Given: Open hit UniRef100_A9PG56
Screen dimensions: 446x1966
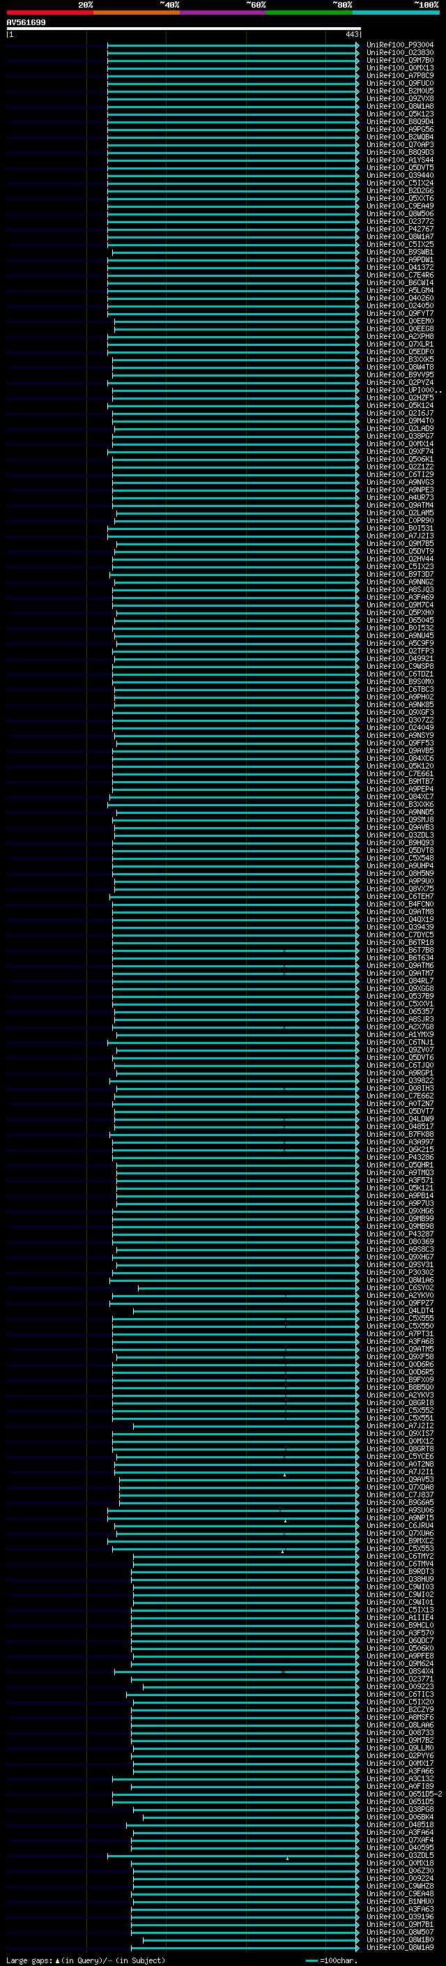Looking at the screenshot, I should [x=400, y=129].
